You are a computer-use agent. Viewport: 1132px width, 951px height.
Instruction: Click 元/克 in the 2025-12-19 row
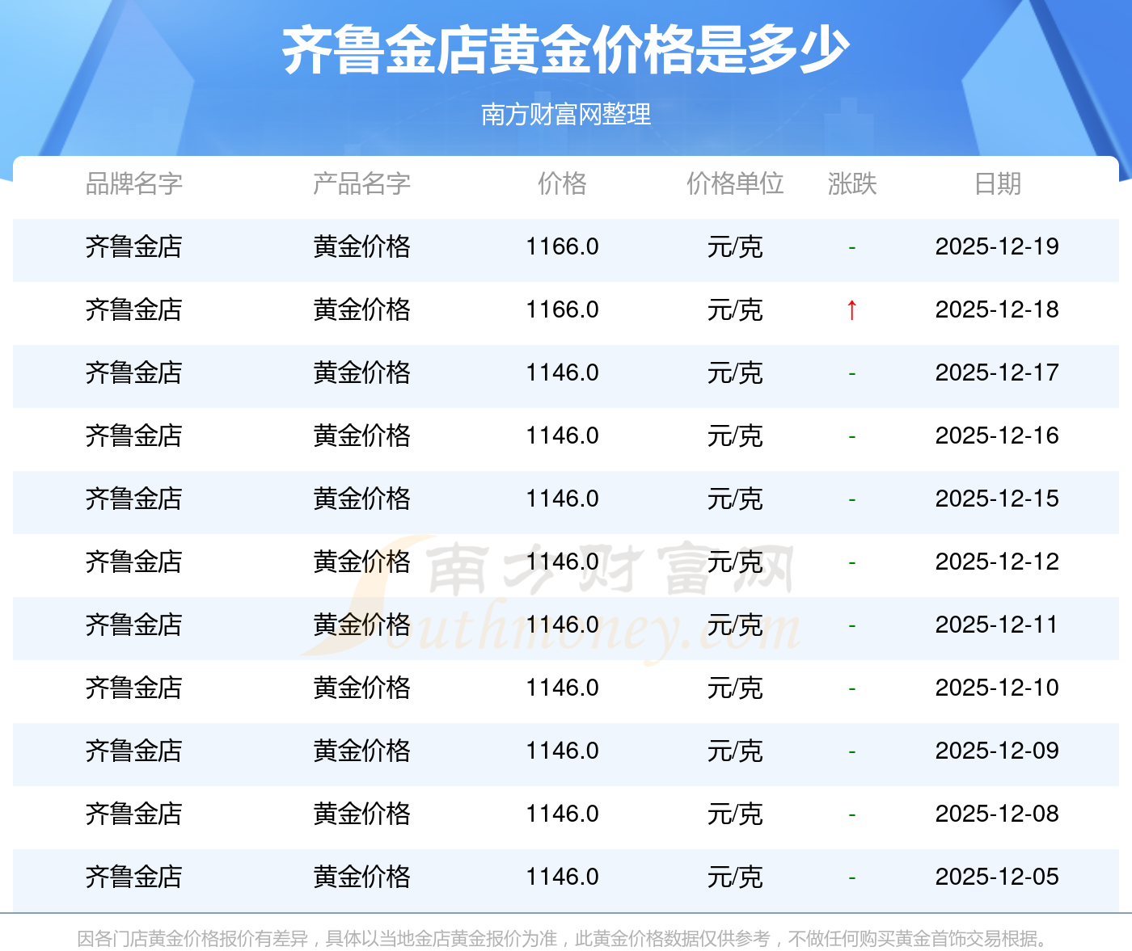pos(735,246)
